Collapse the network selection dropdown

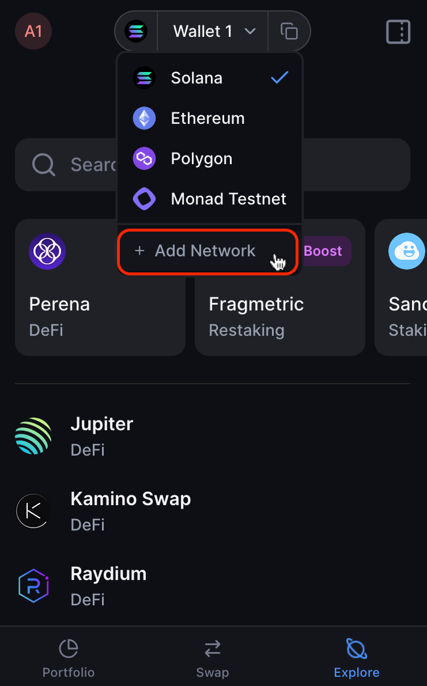(250, 31)
